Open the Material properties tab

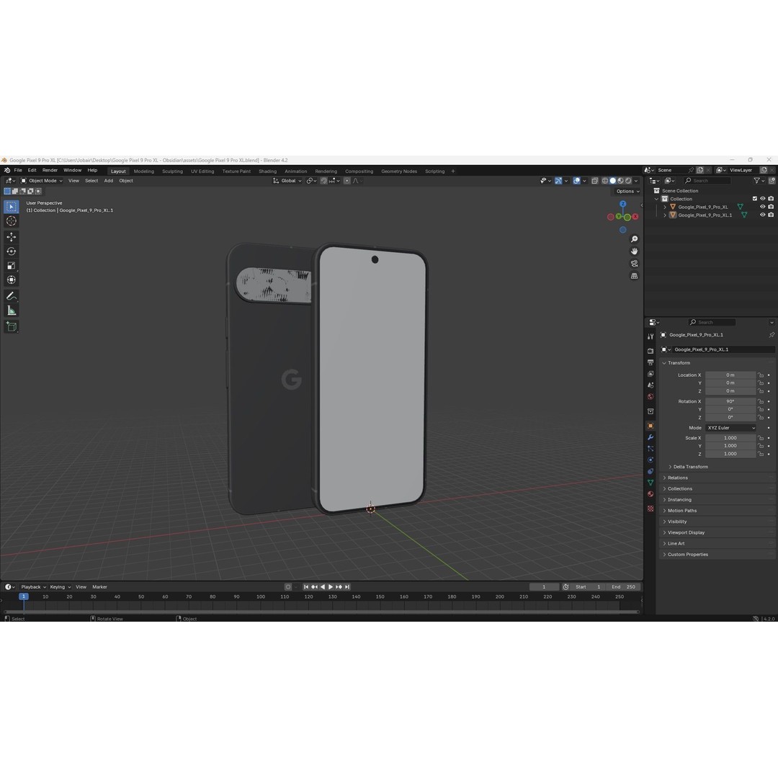pos(650,494)
